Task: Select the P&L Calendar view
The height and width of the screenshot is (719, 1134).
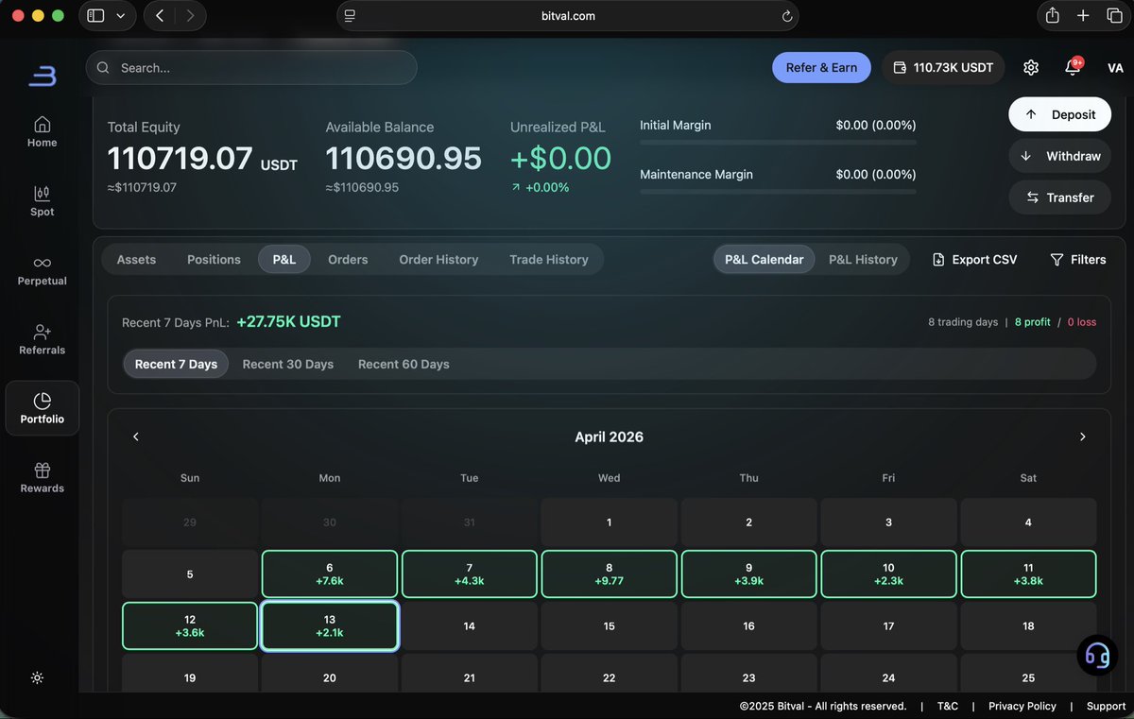Action: pyautogui.click(x=764, y=259)
